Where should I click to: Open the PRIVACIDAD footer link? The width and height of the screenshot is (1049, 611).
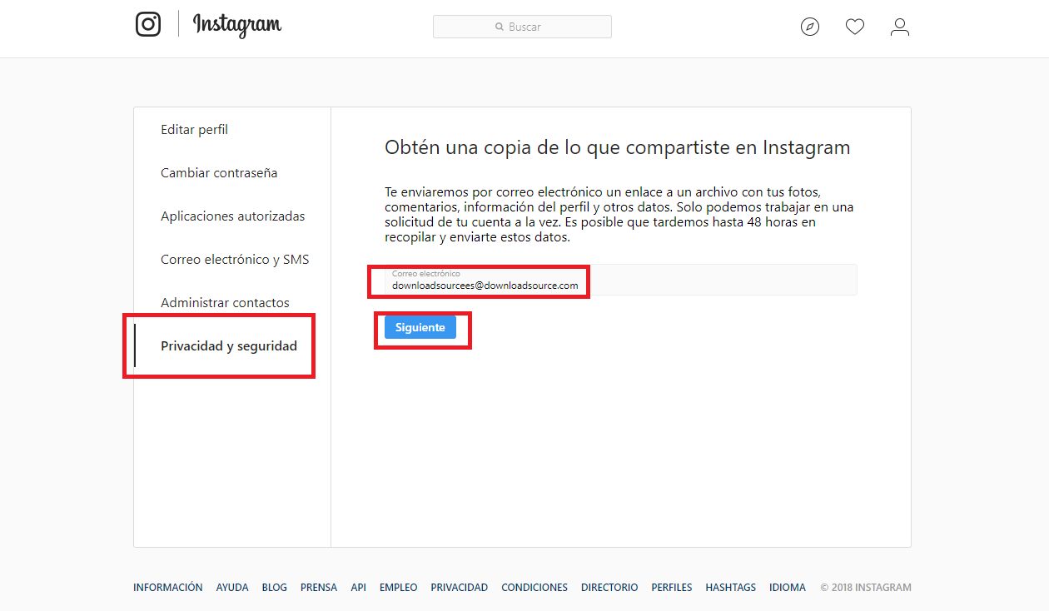coord(460,588)
